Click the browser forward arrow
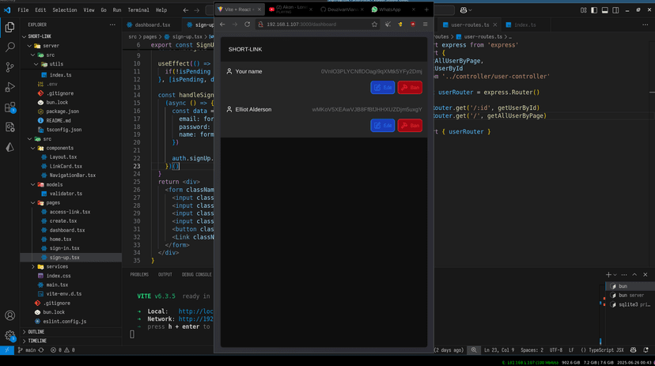 (x=235, y=25)
